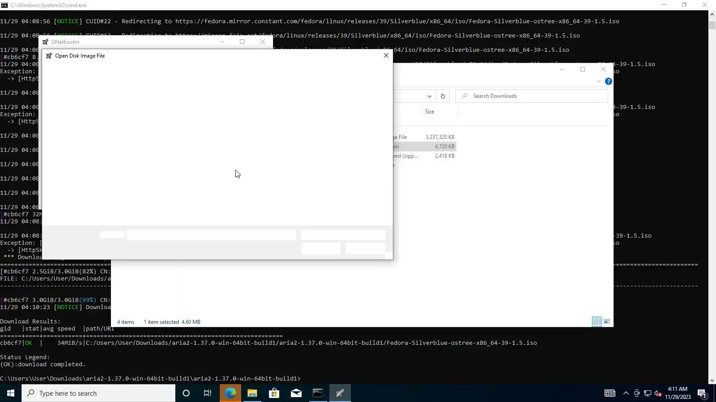Close the File Explorer Downloads window
The image size is (716, 402).
(x=603, y=69)
